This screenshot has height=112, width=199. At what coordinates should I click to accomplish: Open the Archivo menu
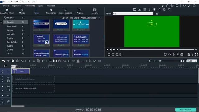pos(6,6)
